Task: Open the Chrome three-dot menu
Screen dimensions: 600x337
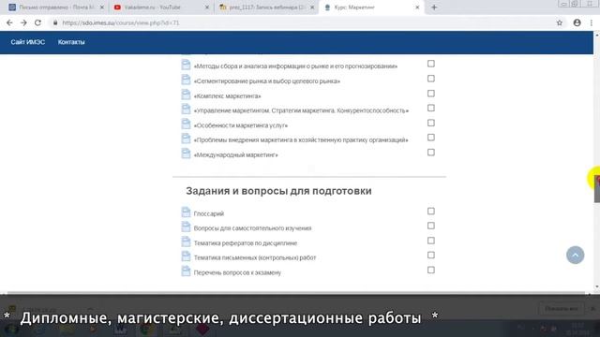Action: pyautogui.click(x=592, y=22)
